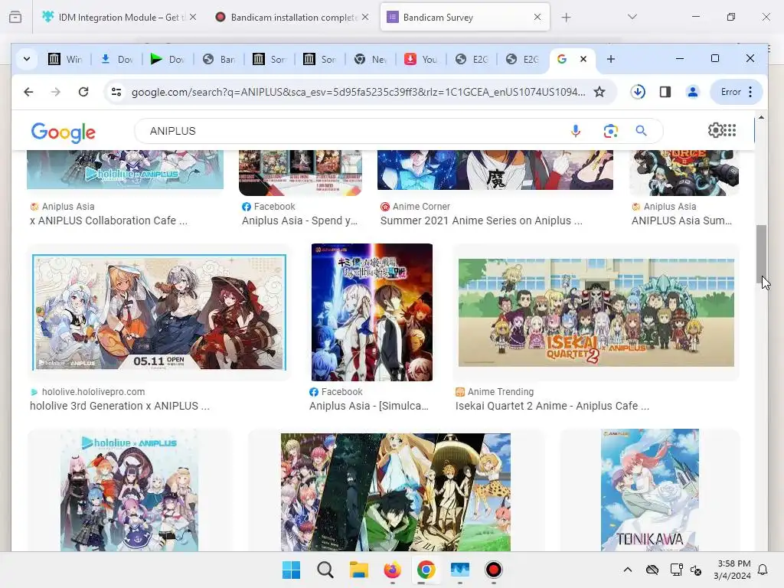This screenshot has height=588, width=784.
Task: Close the Bandicam Survey tab
Action: [537, 17]
